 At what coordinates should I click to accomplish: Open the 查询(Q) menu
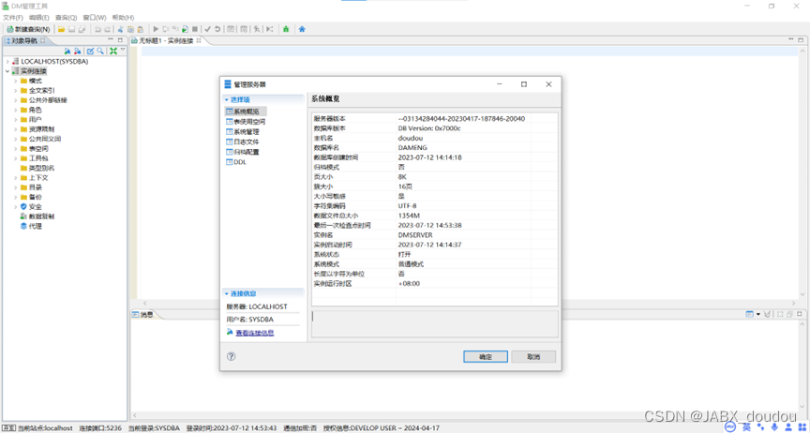tap(67, 17)
